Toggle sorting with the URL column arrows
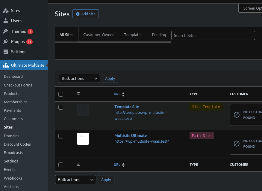This screenshot has width=262, height=191. click(x=123, y=94)
